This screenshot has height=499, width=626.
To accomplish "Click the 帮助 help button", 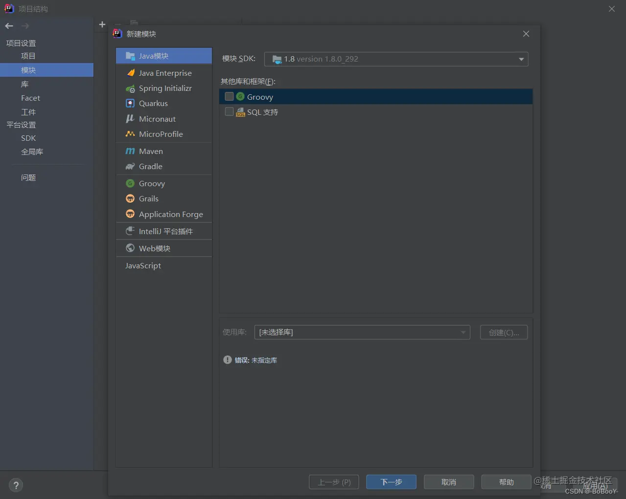I will [506, 482].
